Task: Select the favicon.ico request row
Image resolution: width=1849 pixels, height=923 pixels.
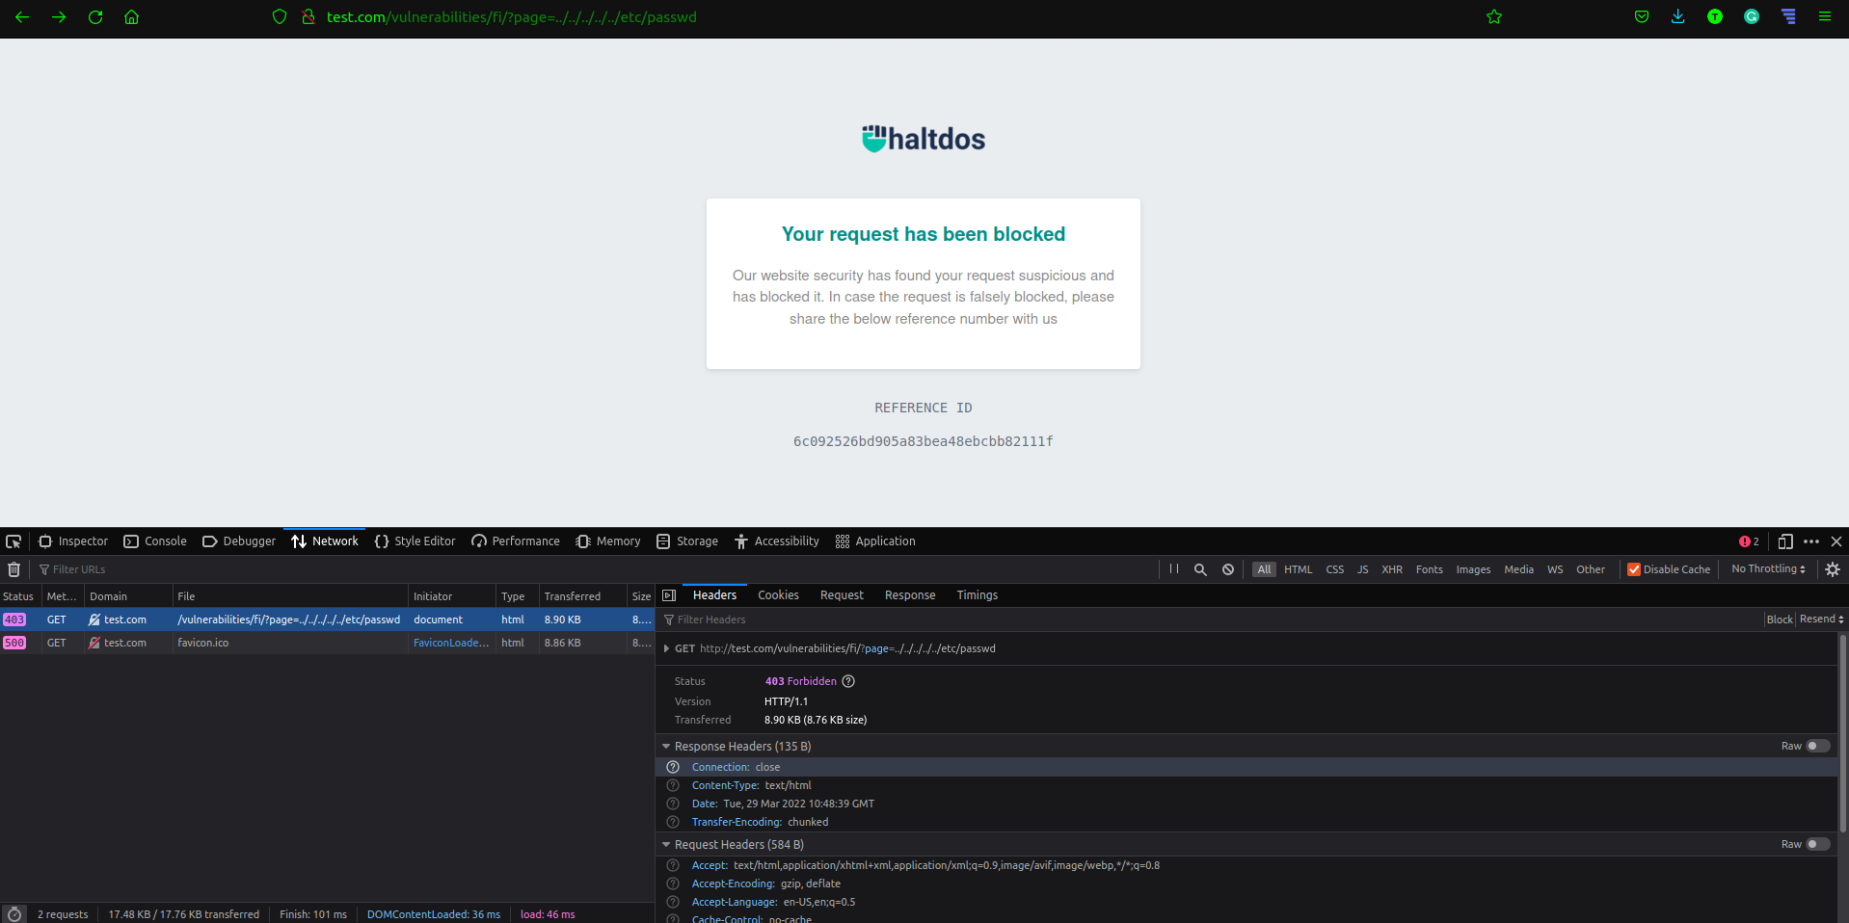Action: (x=328, y=643)
